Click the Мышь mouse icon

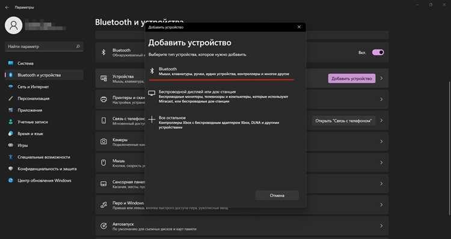tap(103, 163)
